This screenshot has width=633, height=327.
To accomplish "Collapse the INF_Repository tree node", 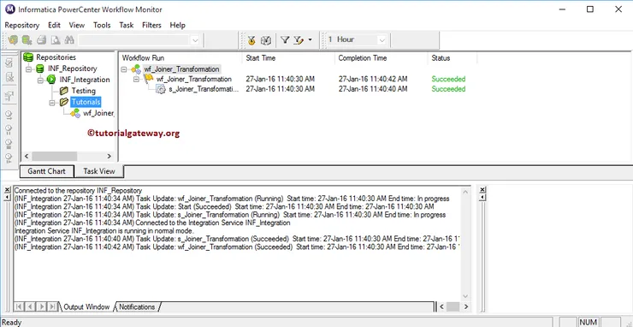I will coord(28,68).
